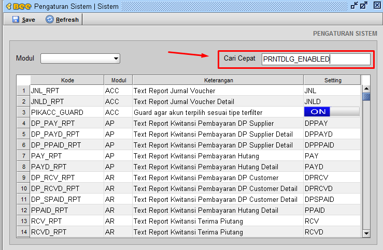Click the DPPAYD setting value
This screenshot has width=383, height=250.
(x=332, y=134)
